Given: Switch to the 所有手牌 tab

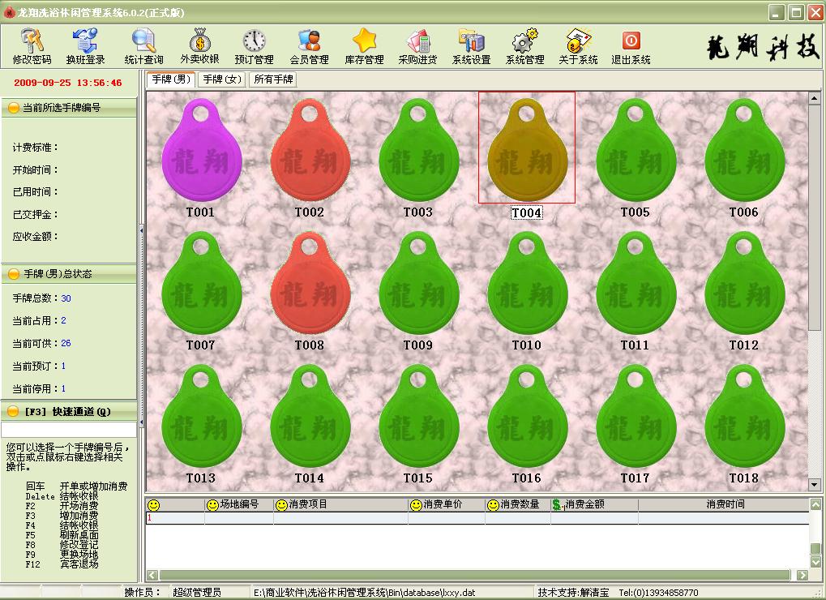Looking at the screenshot, I should click(x=273, y=79).
